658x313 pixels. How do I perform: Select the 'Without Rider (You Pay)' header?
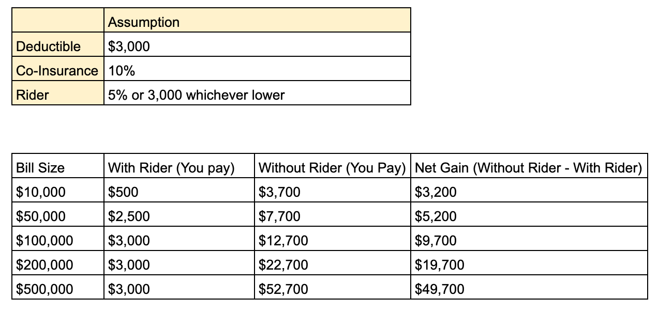(332, 167)
